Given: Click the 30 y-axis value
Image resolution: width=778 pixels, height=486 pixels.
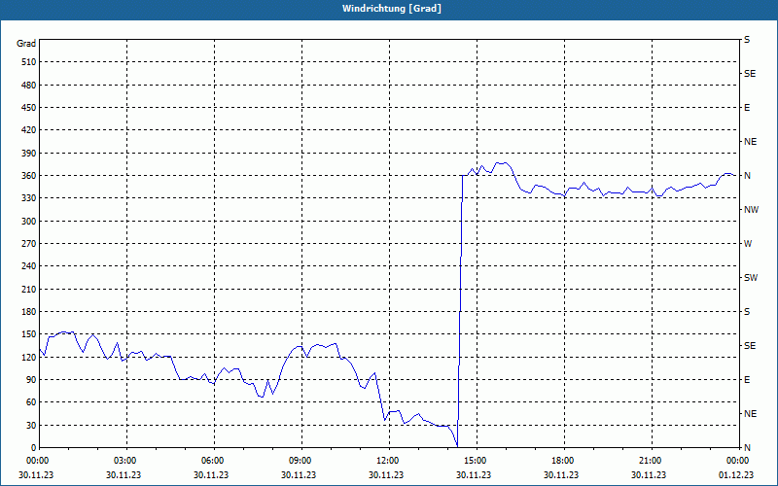Looking at the screenshot, I should pos(31,426).
